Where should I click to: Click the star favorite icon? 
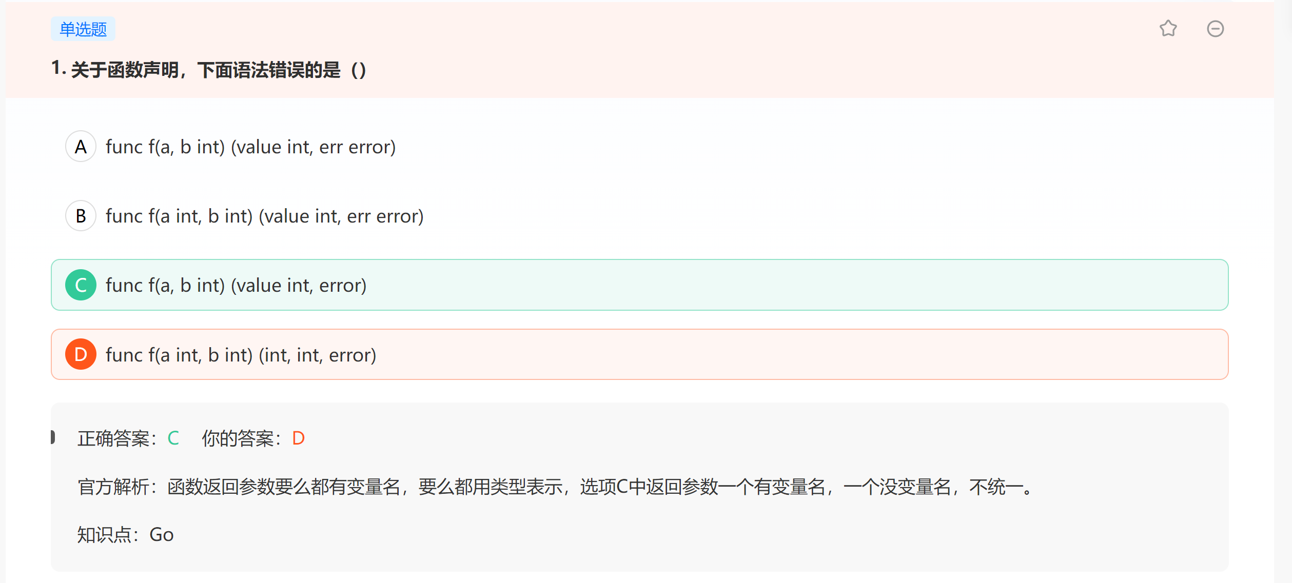[x=1168, y=29]
